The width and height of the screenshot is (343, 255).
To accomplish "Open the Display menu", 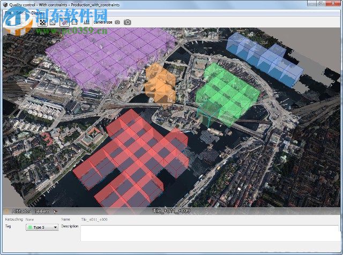I will 37,13.
